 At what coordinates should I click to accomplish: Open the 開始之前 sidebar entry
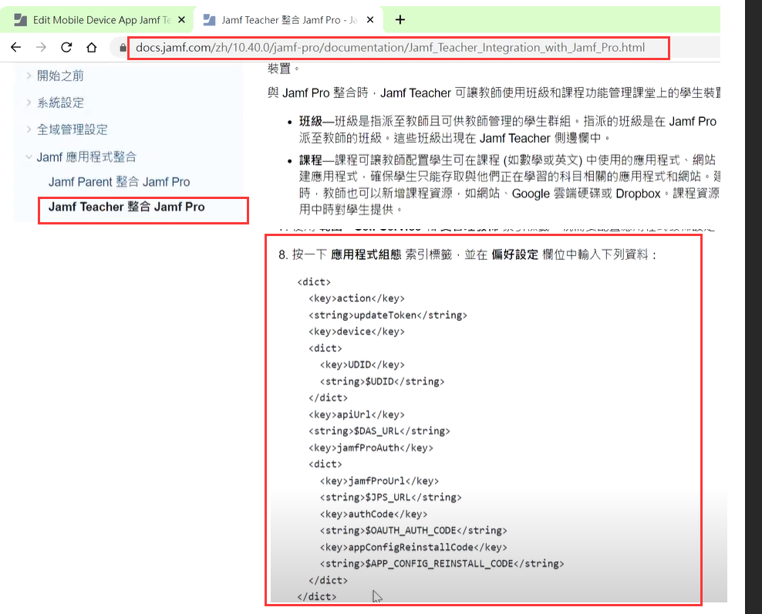click(60, 76)
